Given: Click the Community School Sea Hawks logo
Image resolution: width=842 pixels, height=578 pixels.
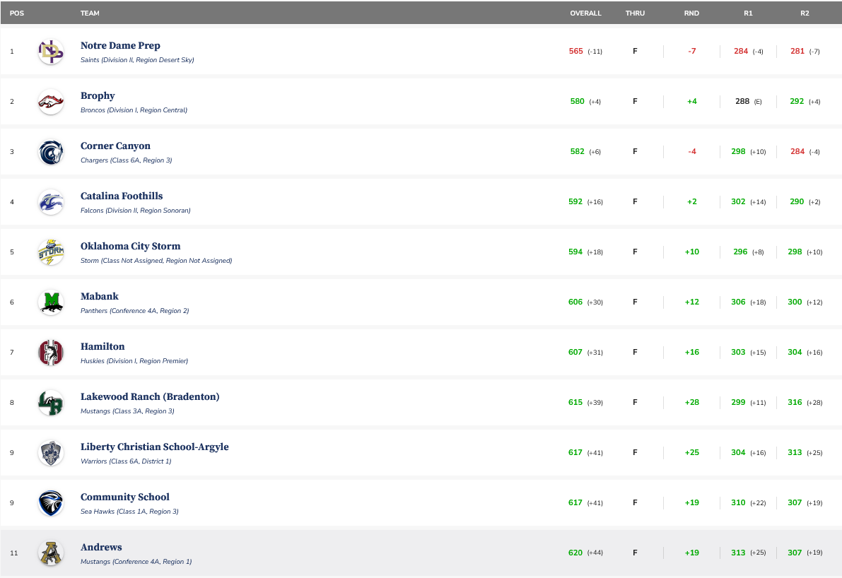Looking at the screenshot, I should (x=51, y=503).
